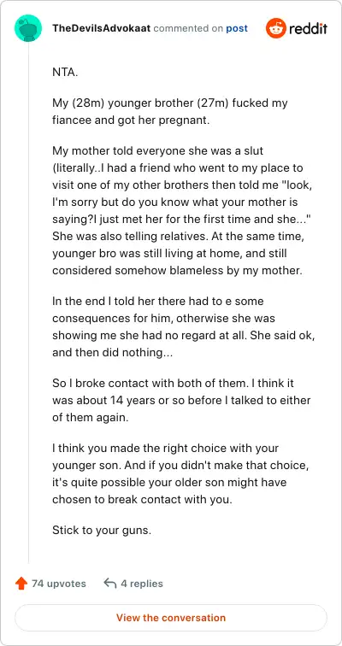This screenshot has width=342, height=646.
Task: Click the curved reply arrow icon
Action: [110, 583]
